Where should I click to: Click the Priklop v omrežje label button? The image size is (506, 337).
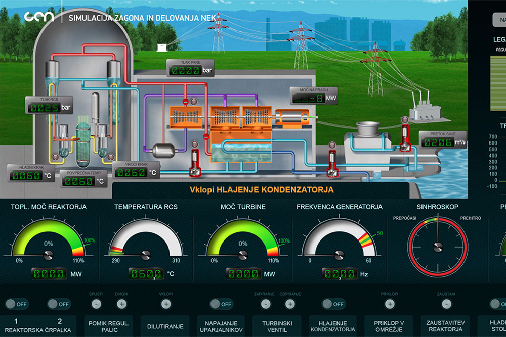click(x=389, y=326)
